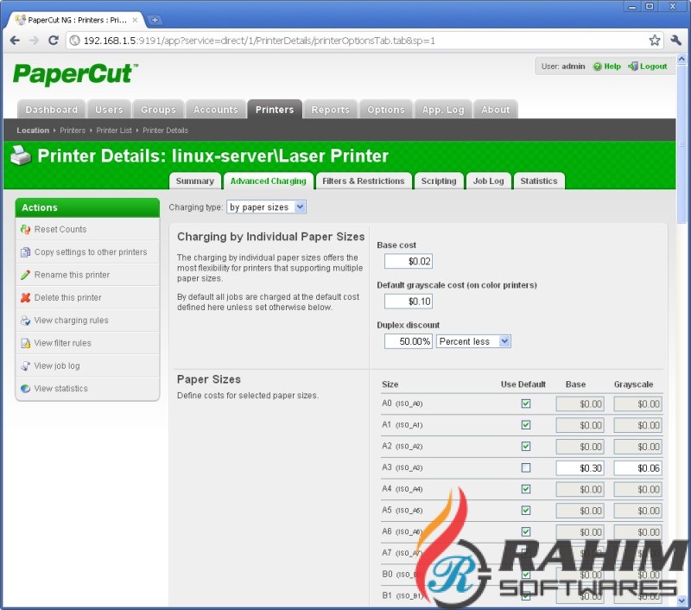Click the PaperCut logo
Screen dimensions: 691x610
(75, 73)
